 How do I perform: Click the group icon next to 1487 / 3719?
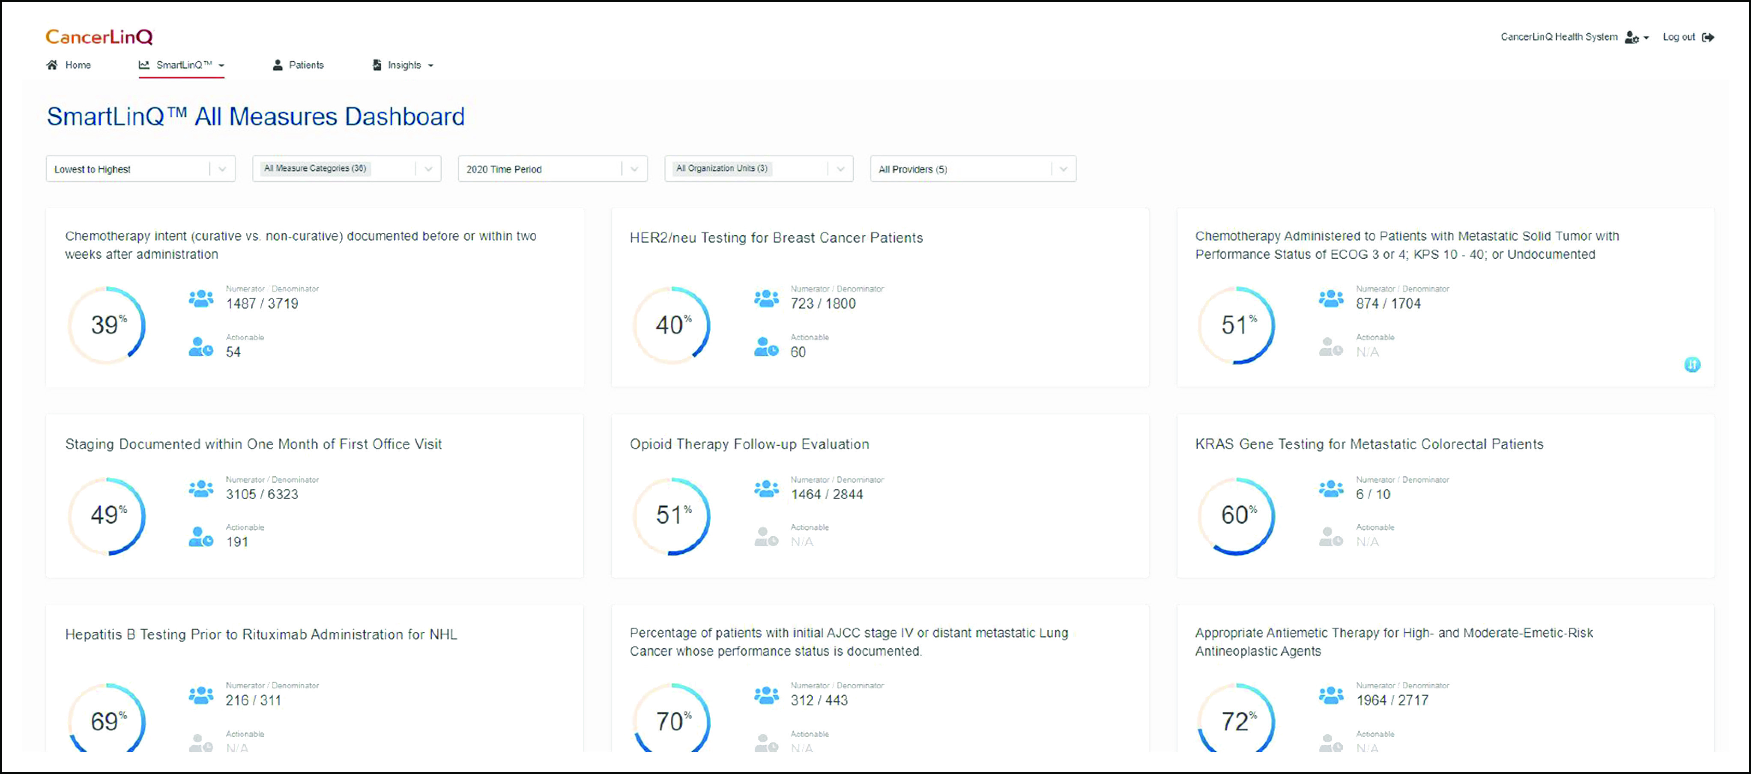tap(201, 298)
